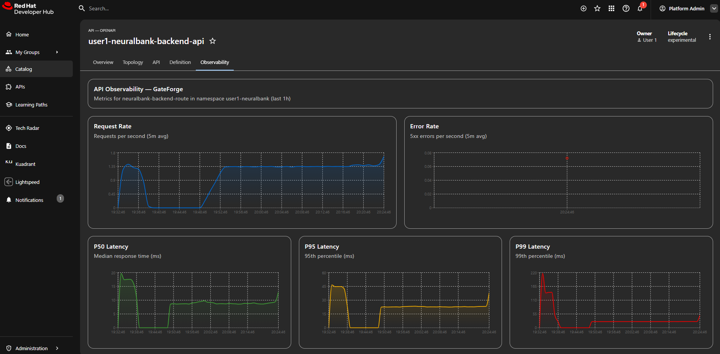Expand the Platform Admin dropdown arrow

point(714,8)
